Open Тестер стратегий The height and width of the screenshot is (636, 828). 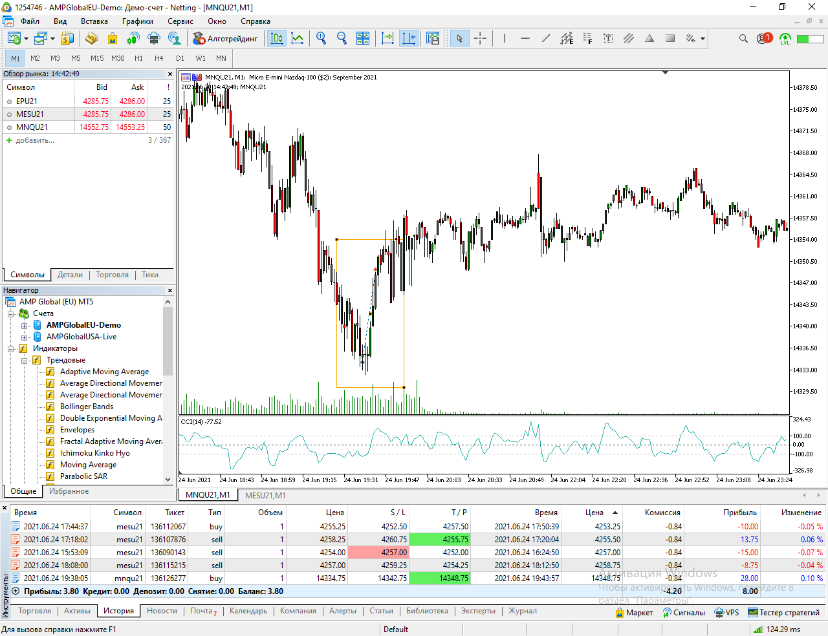[783, 613]
